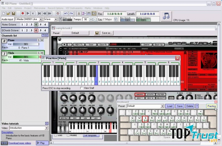Open the Help menu
Image resolution: width=222 pixels, height=146 pixels.
coord(107,8)
